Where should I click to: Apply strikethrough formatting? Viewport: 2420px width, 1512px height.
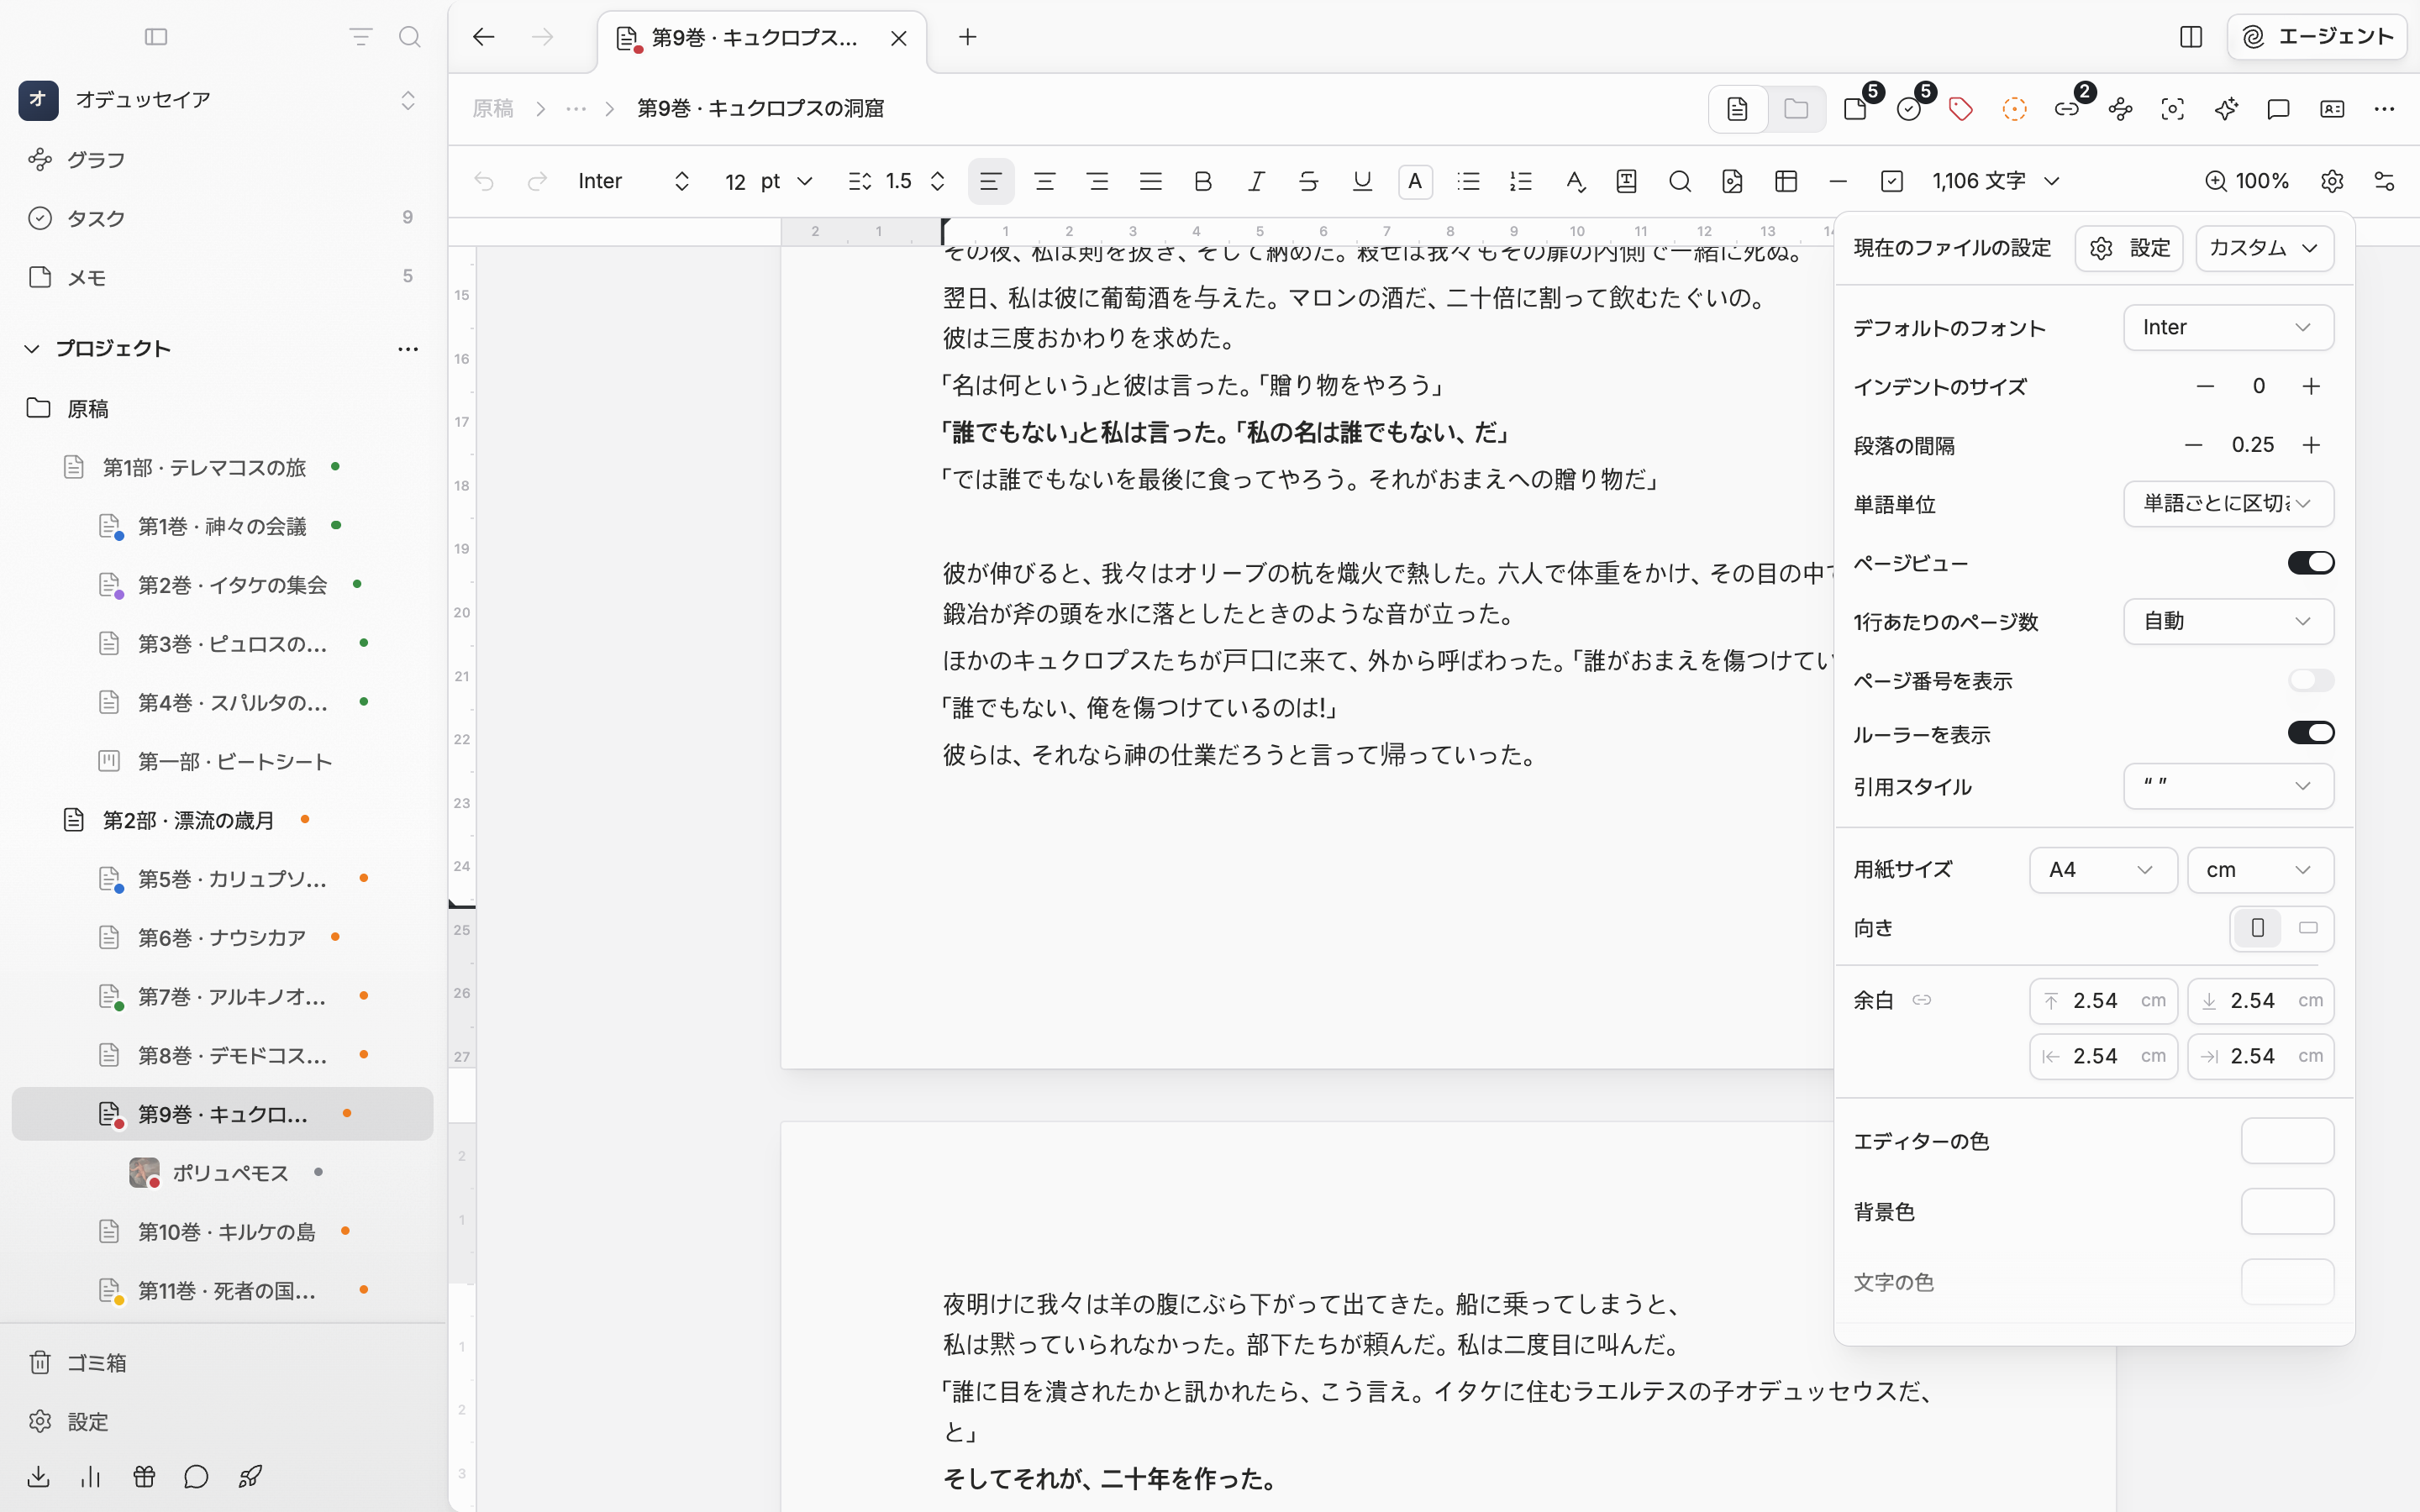click(x=1309, y=181)
